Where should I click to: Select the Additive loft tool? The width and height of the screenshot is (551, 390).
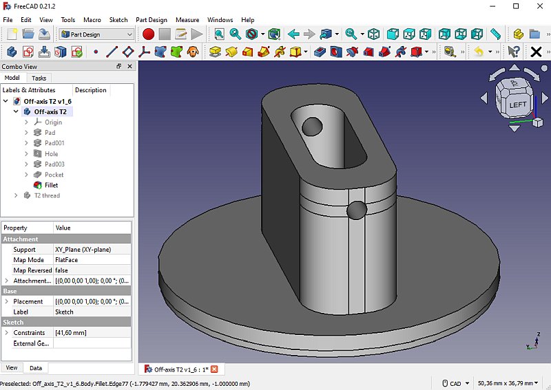pyautogui.click(x=247, y=52)
